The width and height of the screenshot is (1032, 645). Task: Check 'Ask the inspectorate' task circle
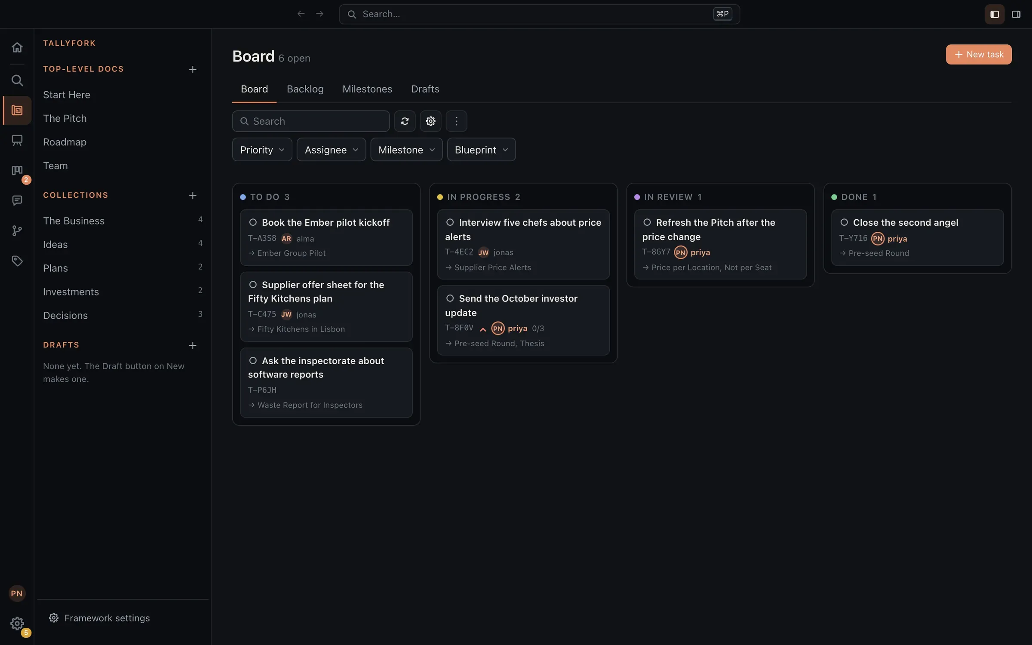click(253, 361)
